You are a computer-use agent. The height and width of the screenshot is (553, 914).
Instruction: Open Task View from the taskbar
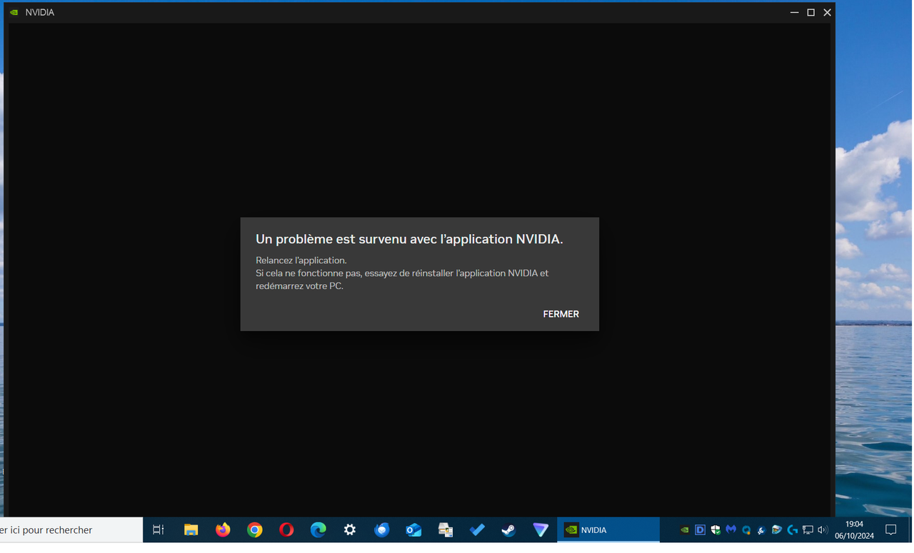(x=157, y=529)
